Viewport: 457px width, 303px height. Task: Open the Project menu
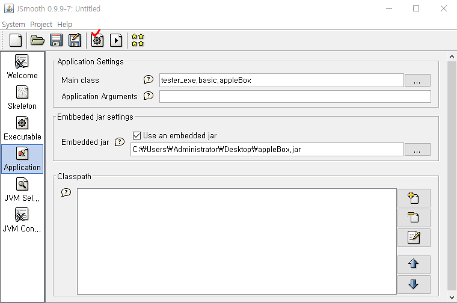pyautogui.click(x=41, y=25)
